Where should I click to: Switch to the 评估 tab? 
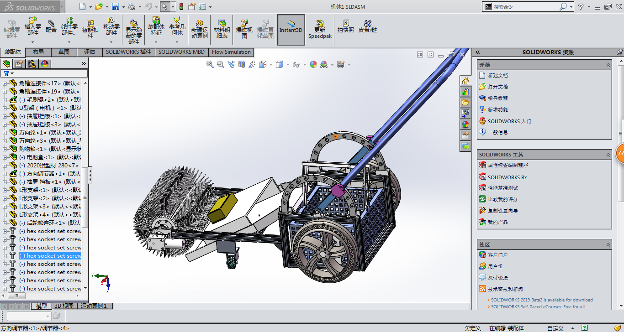tap(90, 52)
